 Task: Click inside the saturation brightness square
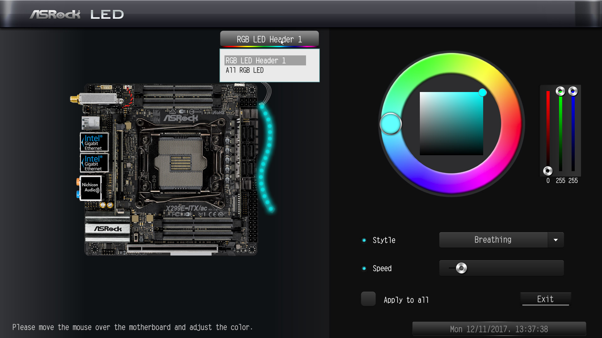pos(451,124)
